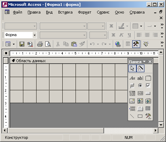Select the Text Box (ab|) tool
The width and height of the screenshot is (166, 142).
[140, 78]
